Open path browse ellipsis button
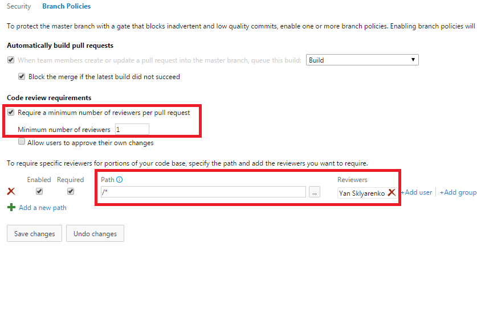 [315, 192]
